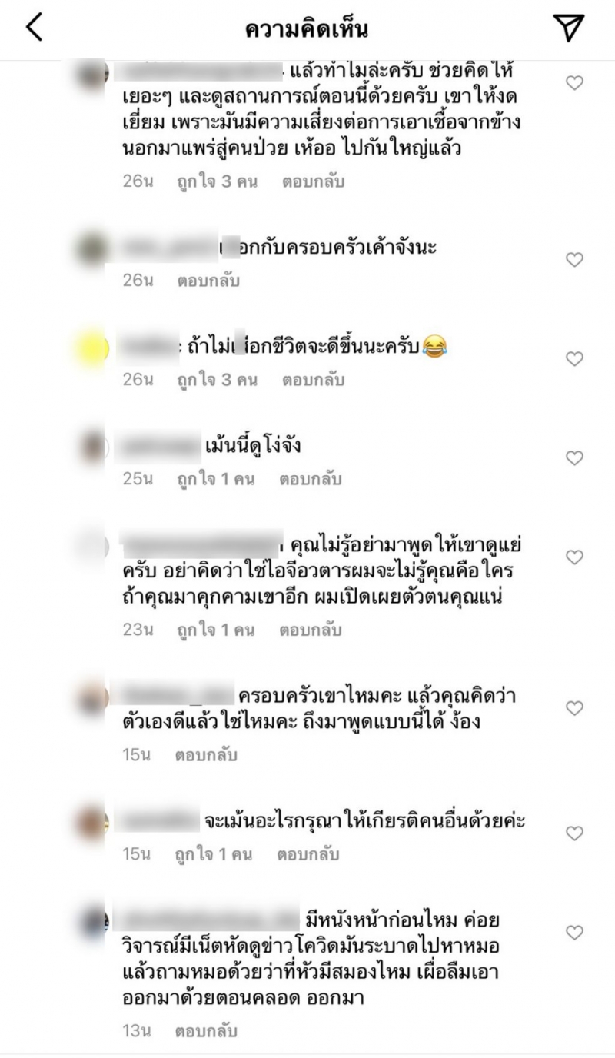The height and width of the screenshot is (1058, 615).
Task: Tap heart beside จะเม้นอะไรกรุณา comment
Action: [574, 833]
